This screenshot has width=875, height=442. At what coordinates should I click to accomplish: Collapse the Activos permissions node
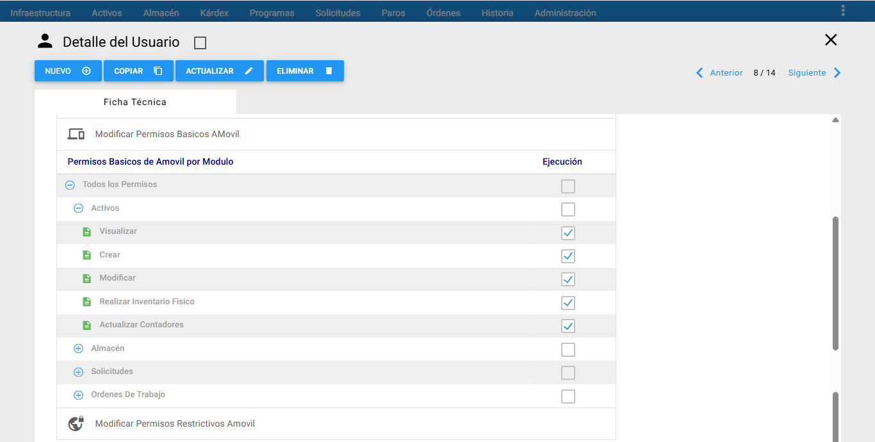tap(78, 208)
